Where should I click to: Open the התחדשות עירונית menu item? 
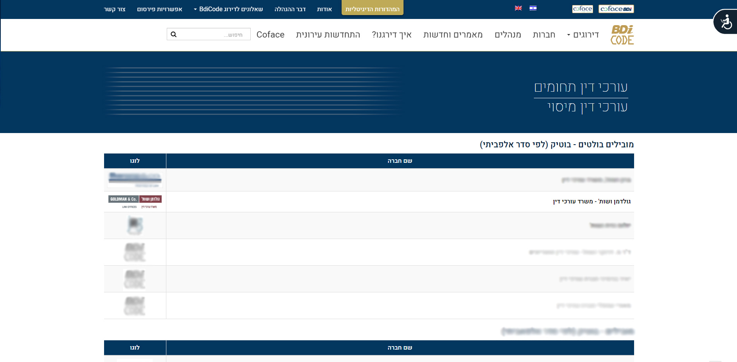tap(328, 35)
